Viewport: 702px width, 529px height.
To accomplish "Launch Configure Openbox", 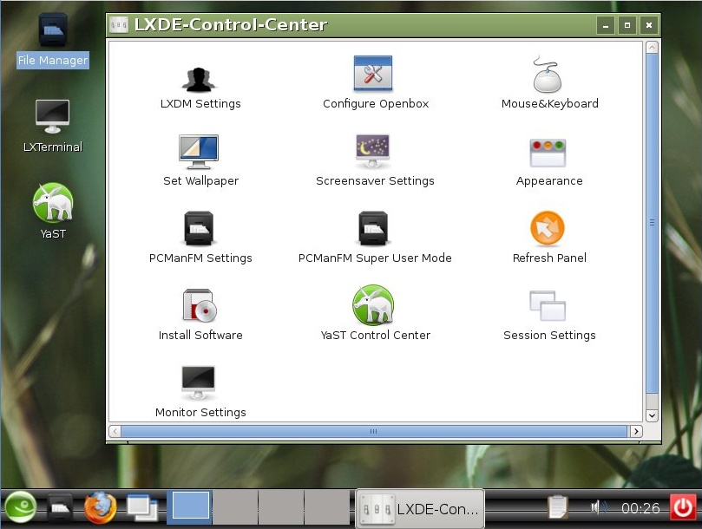I will point(374,75).
